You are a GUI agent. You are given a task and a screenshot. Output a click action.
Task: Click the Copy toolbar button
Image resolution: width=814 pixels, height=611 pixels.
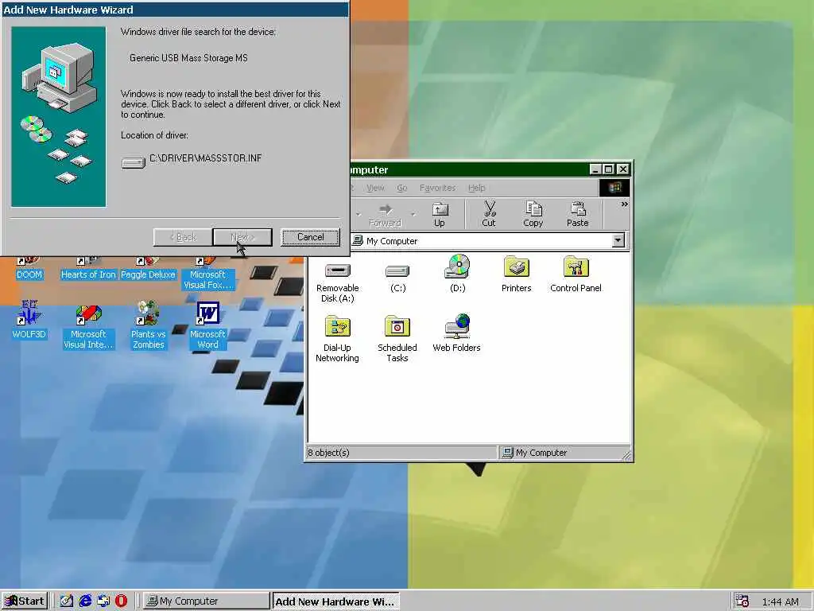tap(533, 215)
